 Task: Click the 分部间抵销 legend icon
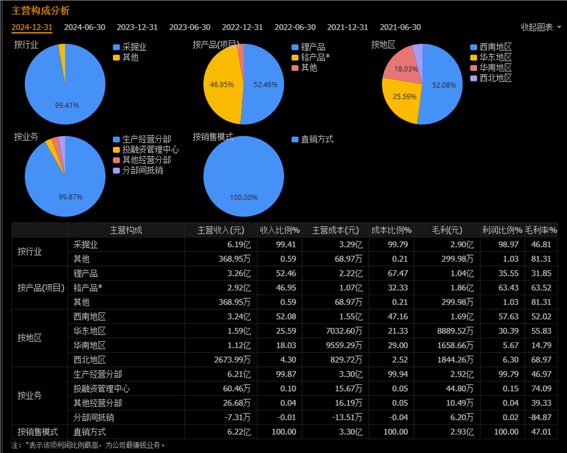117,171
